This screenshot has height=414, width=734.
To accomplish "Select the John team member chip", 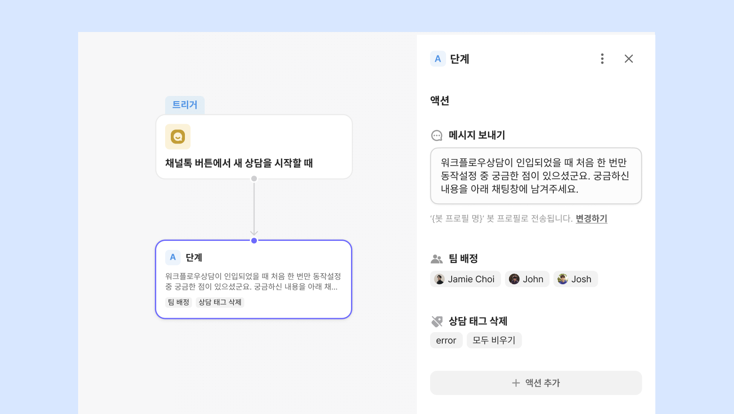I will [527, 279].
